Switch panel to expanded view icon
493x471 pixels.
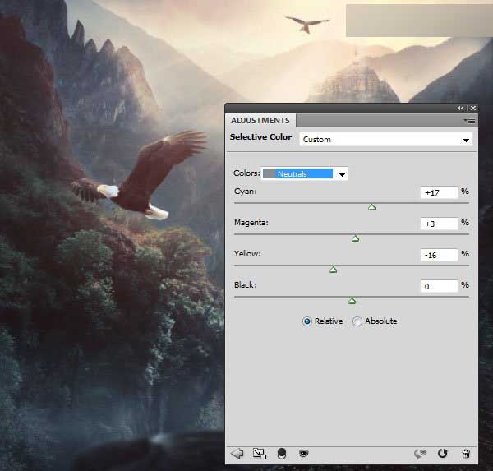pos(260,454)
